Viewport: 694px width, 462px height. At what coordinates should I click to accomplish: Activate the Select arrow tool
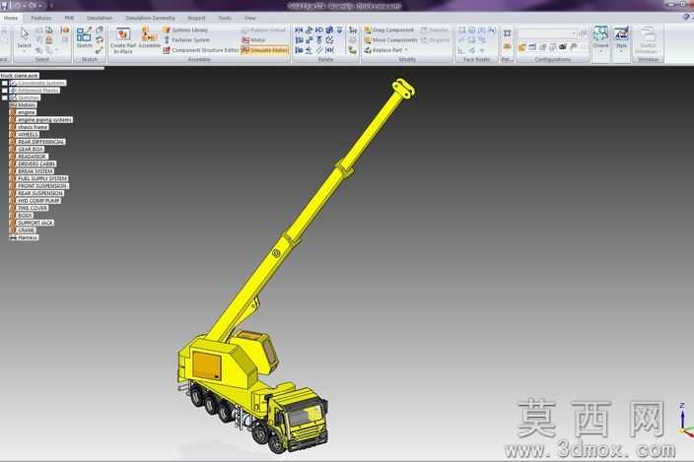click(x=24, y=34)
